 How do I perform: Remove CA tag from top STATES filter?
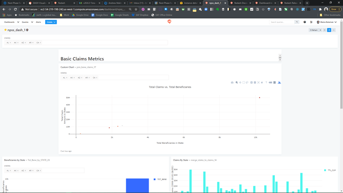tap(40, 43)
